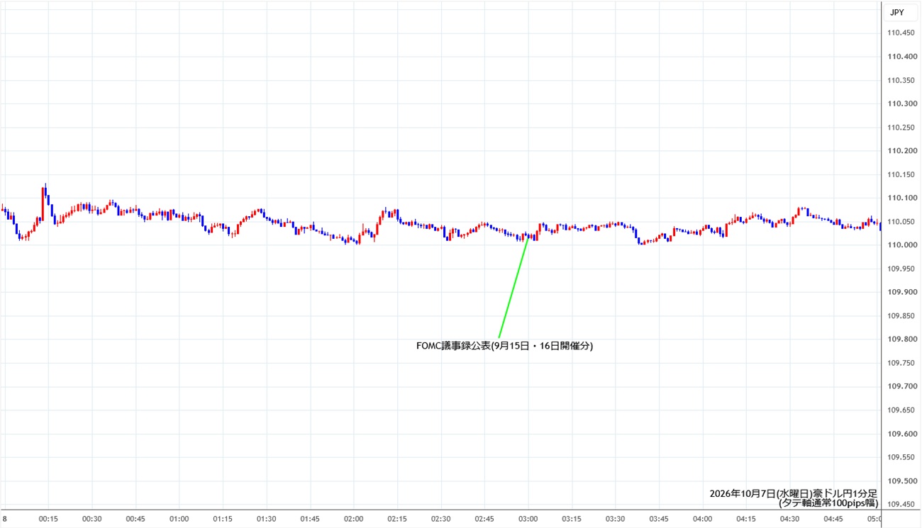This screenshot has height=528, width=922.
Task: Click the 01:00 time axis label
Action: 179,519
